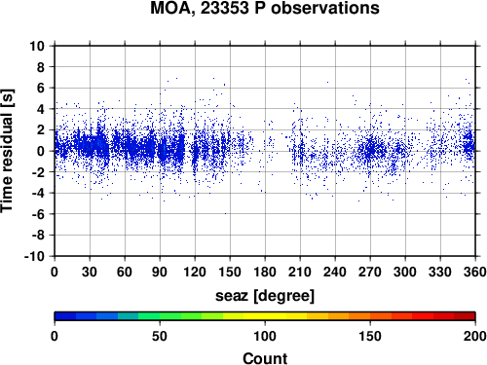487x365 pixels.
Task: Click the x-axis tick label 270
Action: pos(370,272)
